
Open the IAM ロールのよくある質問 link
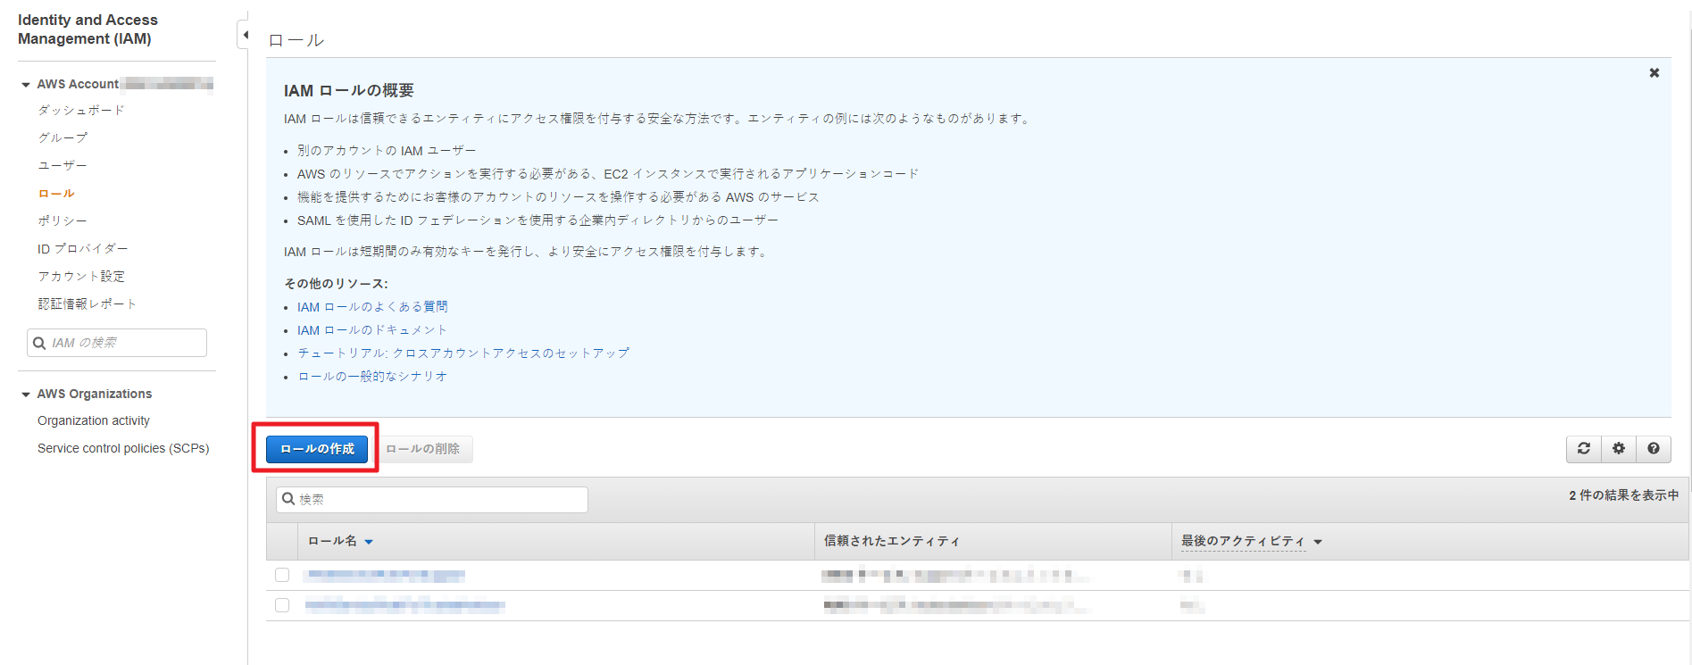[x=372, y=307]
